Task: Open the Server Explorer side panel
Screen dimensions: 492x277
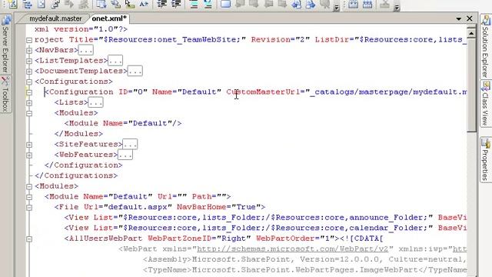Action: [5, 45]
